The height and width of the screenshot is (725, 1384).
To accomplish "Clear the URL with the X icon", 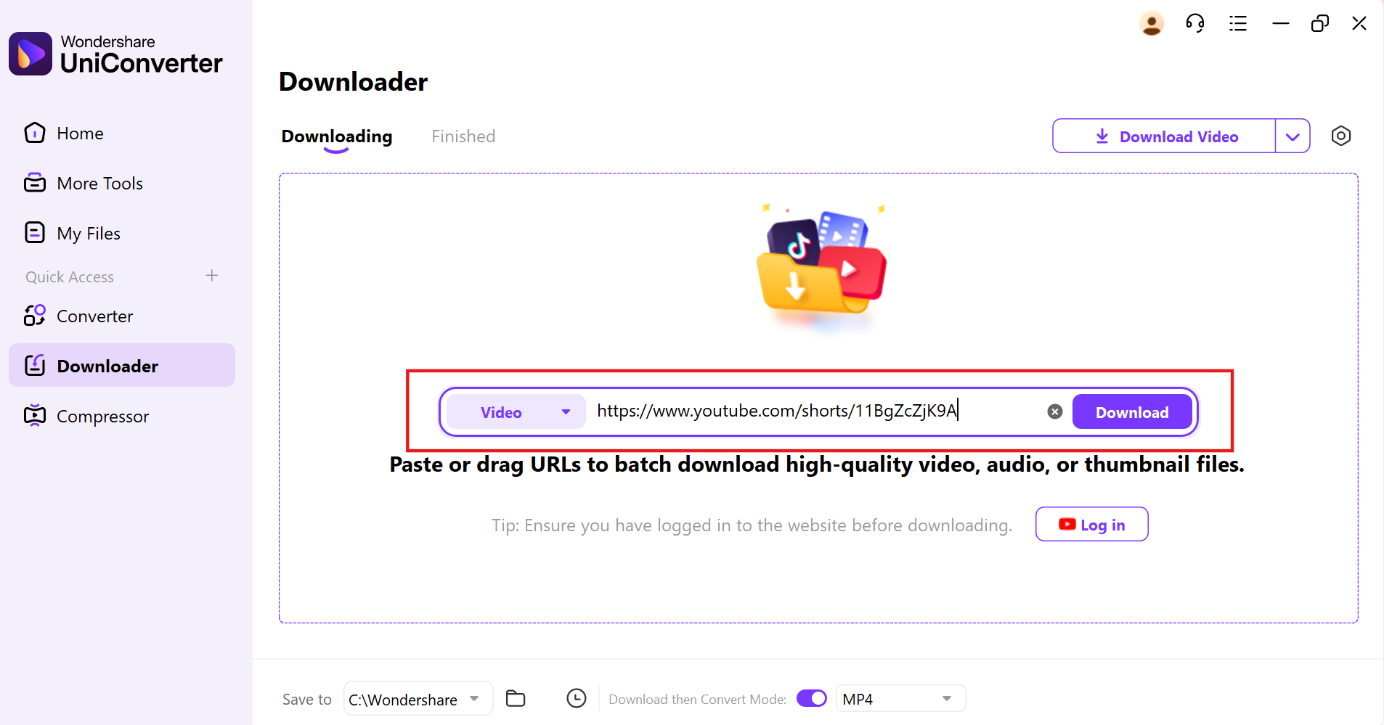I will [1055, 411].
